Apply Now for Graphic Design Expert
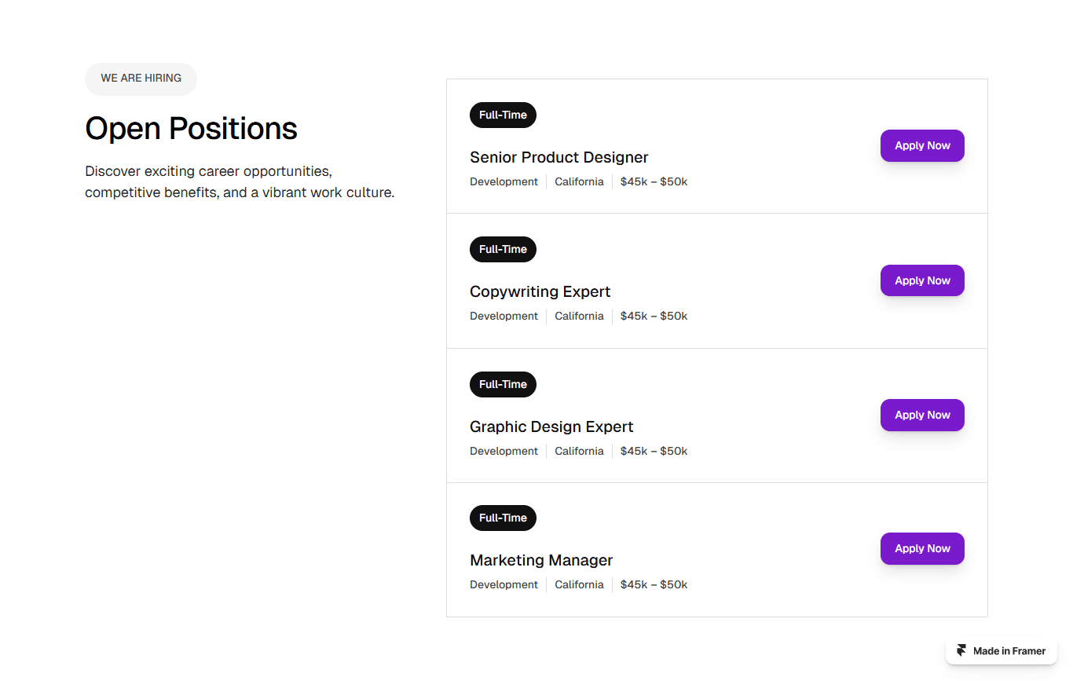The width and height of the screenshot is (1073, 681). click(922, 415)
